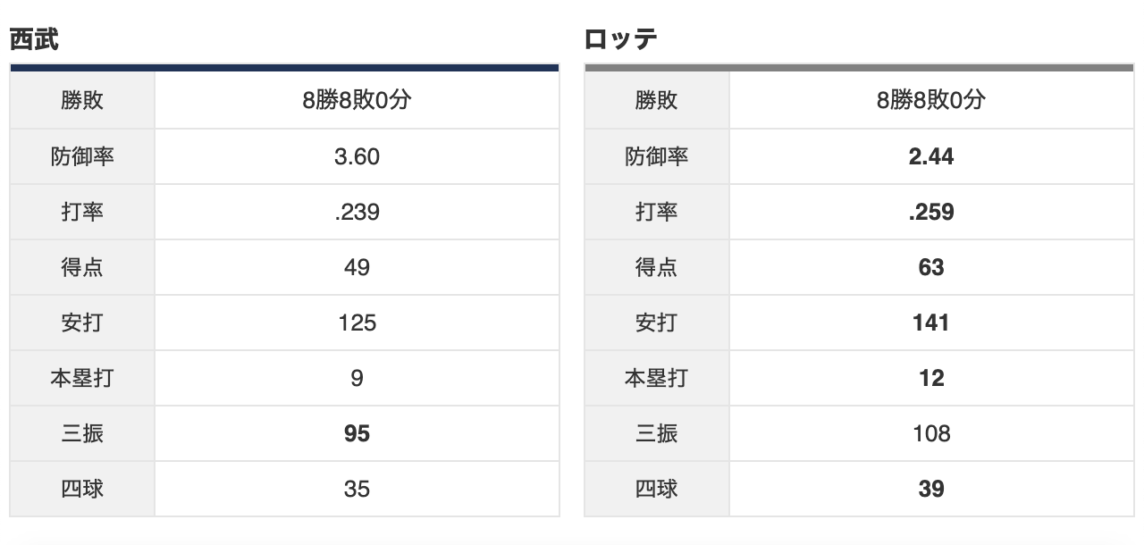Click 西武 四球 value 35
Screen dimensions: 1144x545
point(357,489)
